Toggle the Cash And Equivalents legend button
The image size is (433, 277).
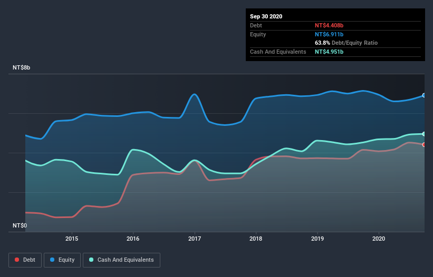(121, 260)
